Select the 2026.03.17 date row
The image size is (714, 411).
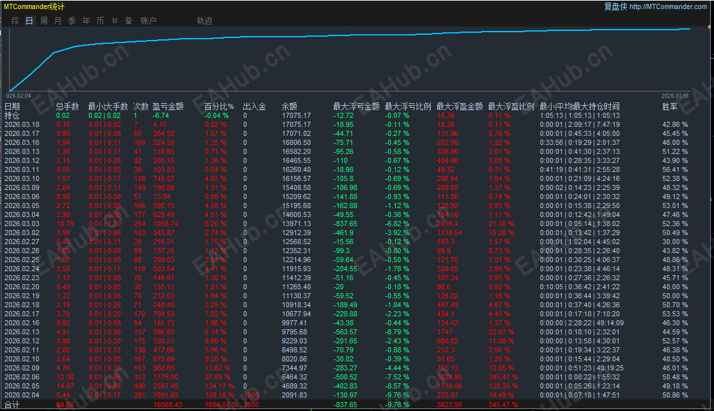[22, 133]
